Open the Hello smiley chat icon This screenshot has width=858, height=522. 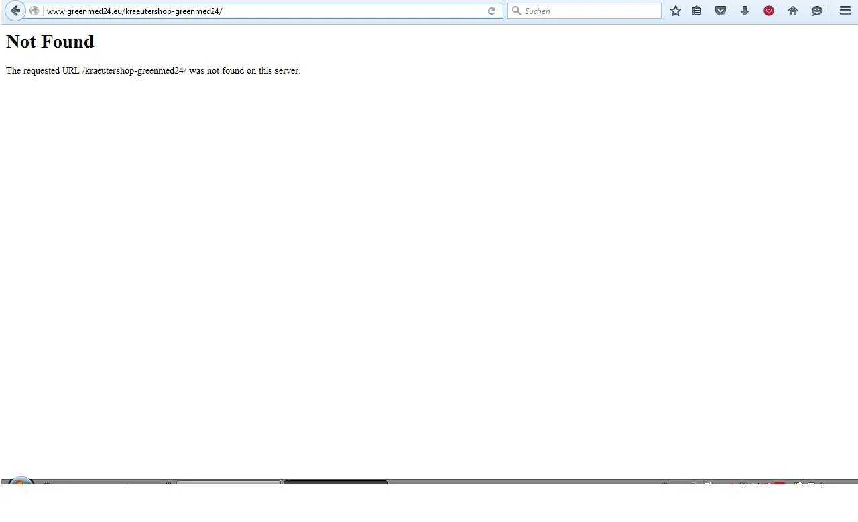[817, 11]
